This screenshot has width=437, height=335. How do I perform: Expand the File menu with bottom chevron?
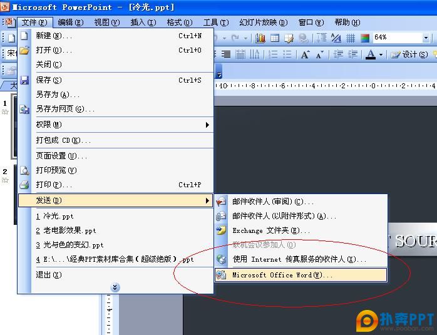(115, 287)
